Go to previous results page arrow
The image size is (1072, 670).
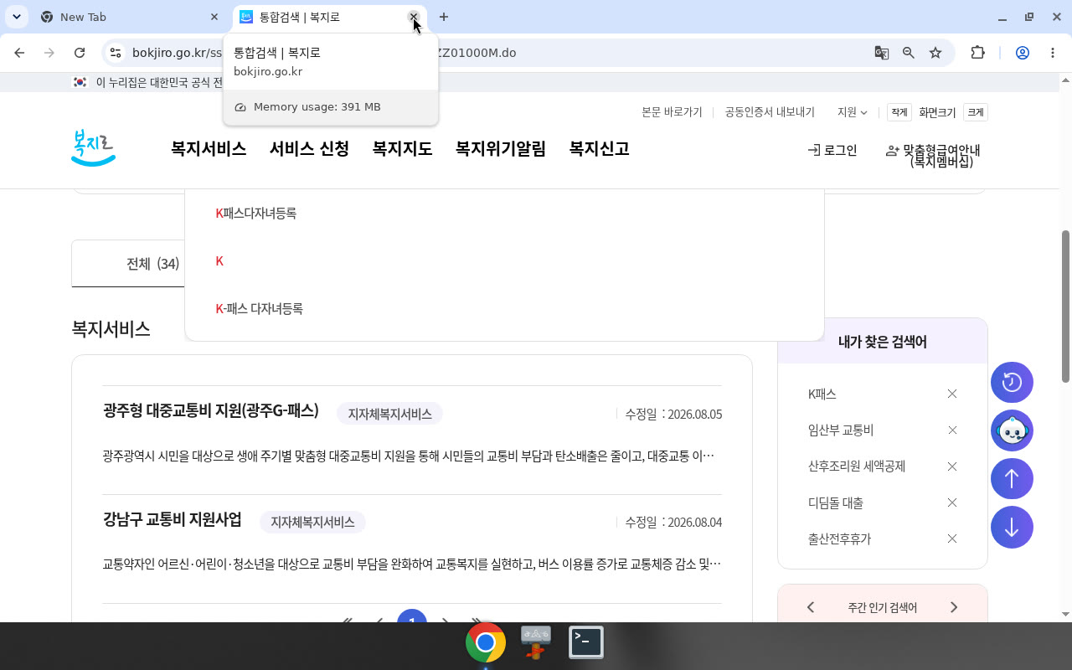379,618
